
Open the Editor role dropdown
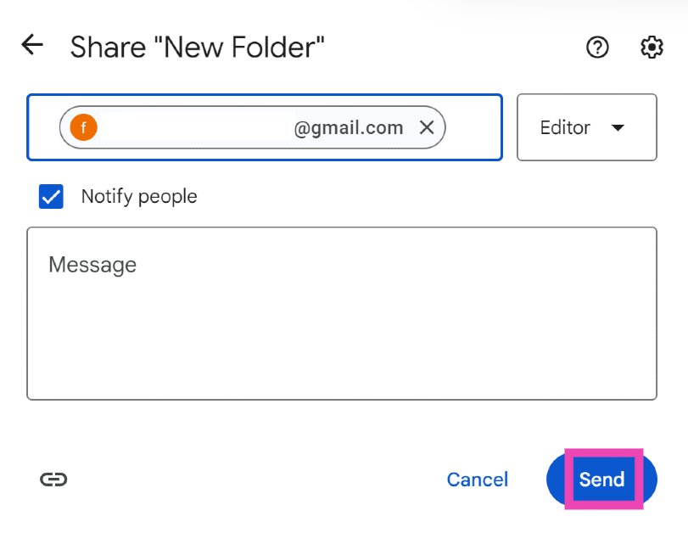[x=586, y=127]
